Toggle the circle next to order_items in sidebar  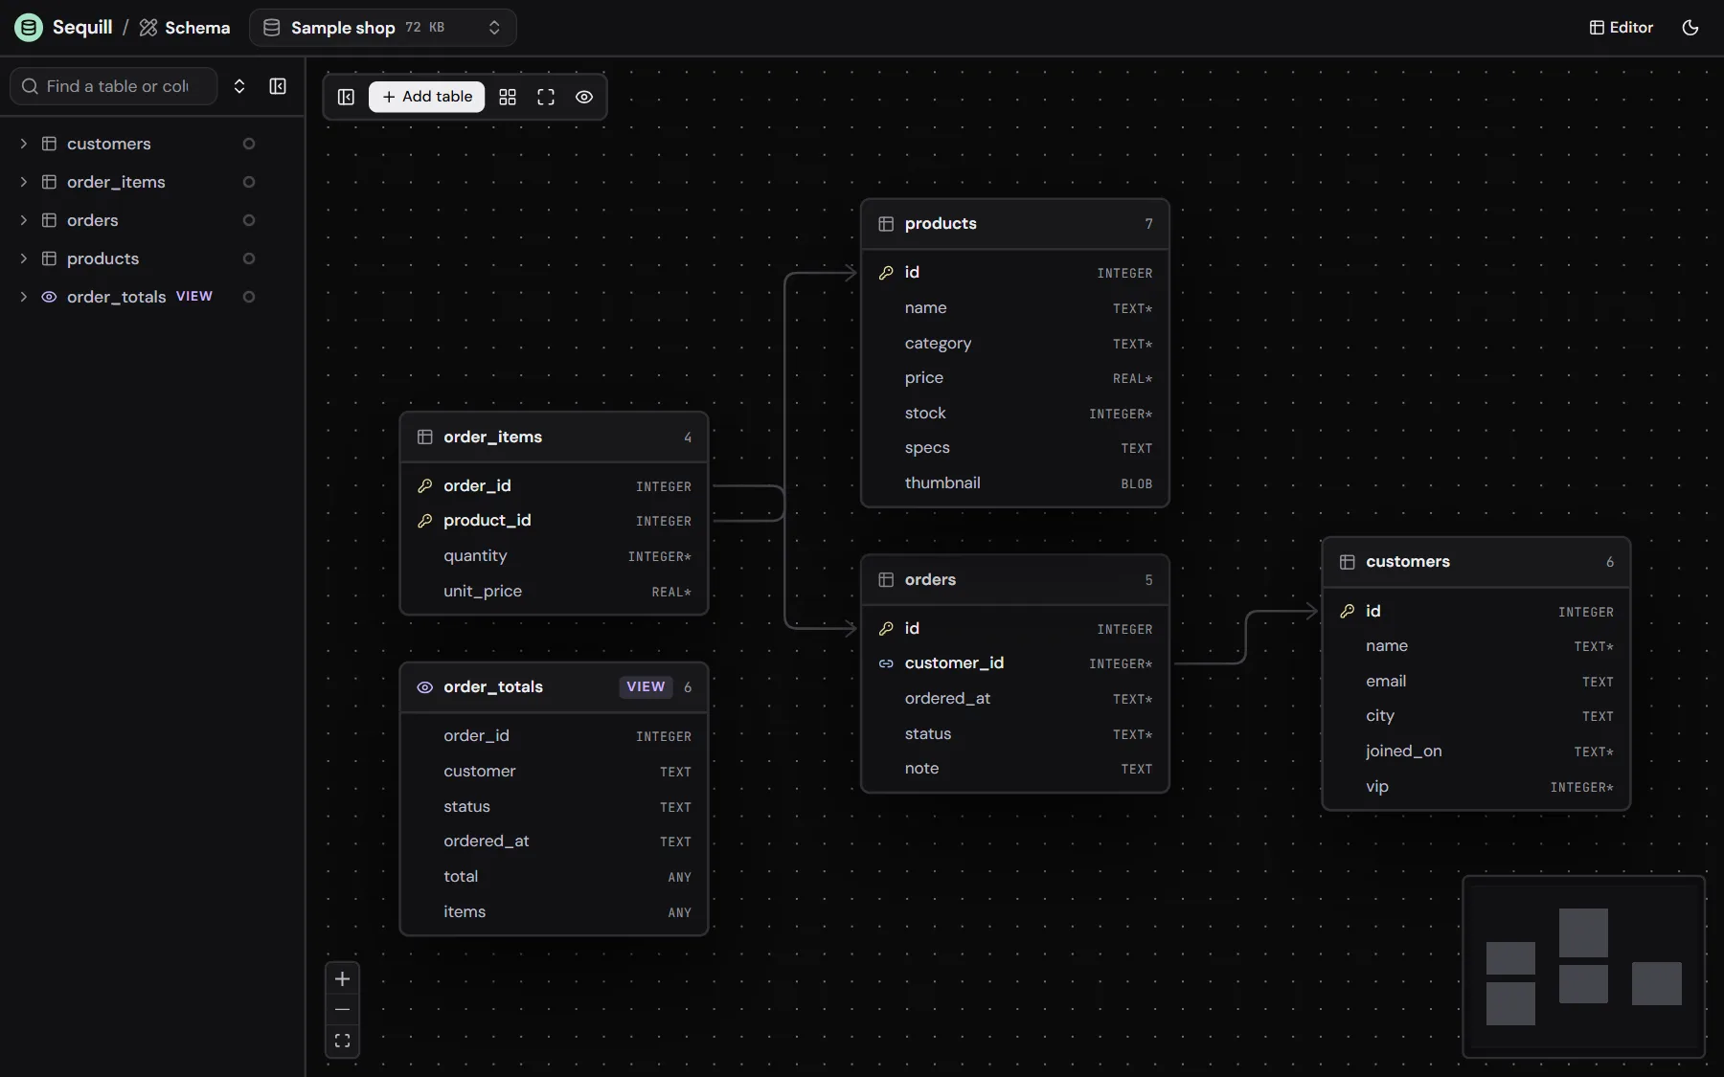pos(249,182)
